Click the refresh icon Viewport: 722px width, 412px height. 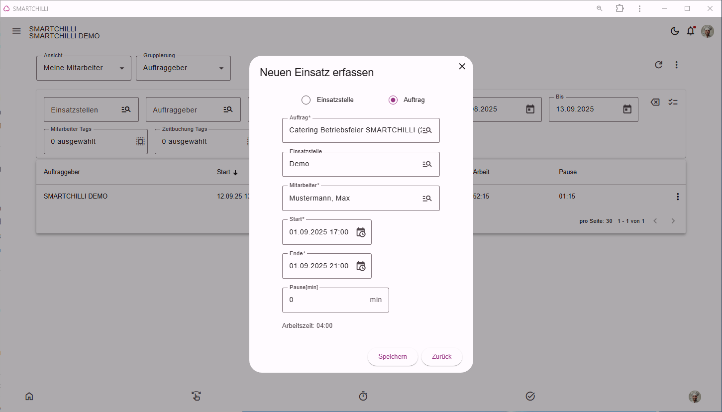(658, 65)
